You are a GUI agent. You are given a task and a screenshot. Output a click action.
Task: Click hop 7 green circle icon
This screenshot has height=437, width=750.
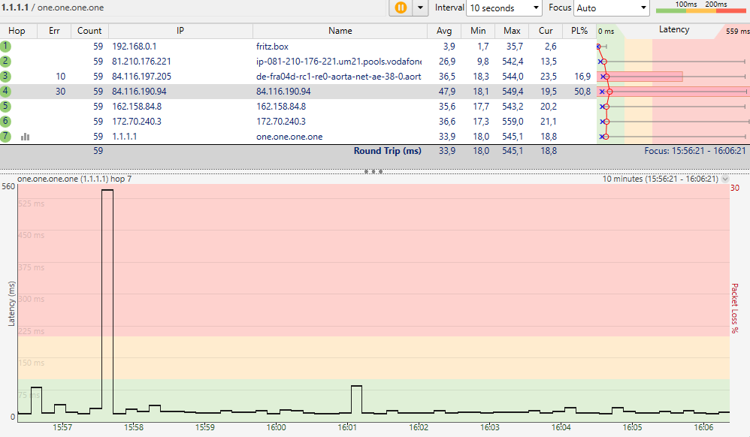[5, 136]
